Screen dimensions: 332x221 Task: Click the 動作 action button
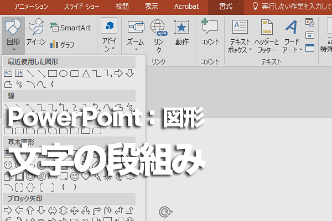click(x=181, y=33)
